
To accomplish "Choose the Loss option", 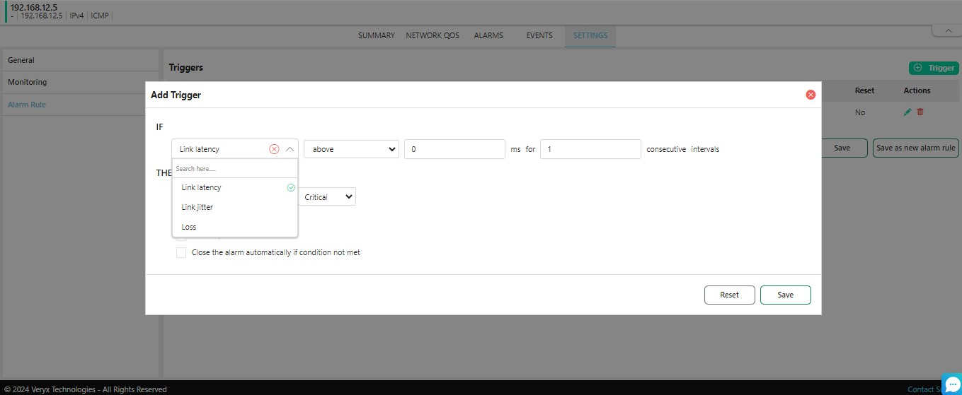I will click(189, 227).
